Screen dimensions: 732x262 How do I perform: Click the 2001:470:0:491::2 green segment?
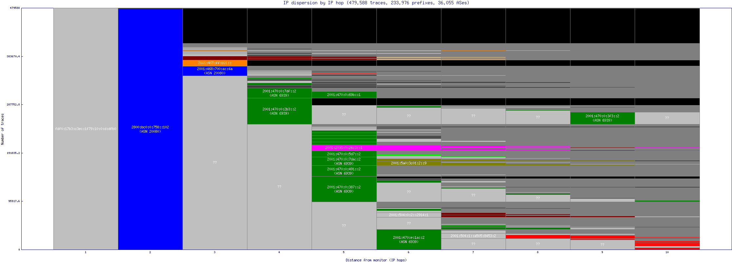point(344,171)
